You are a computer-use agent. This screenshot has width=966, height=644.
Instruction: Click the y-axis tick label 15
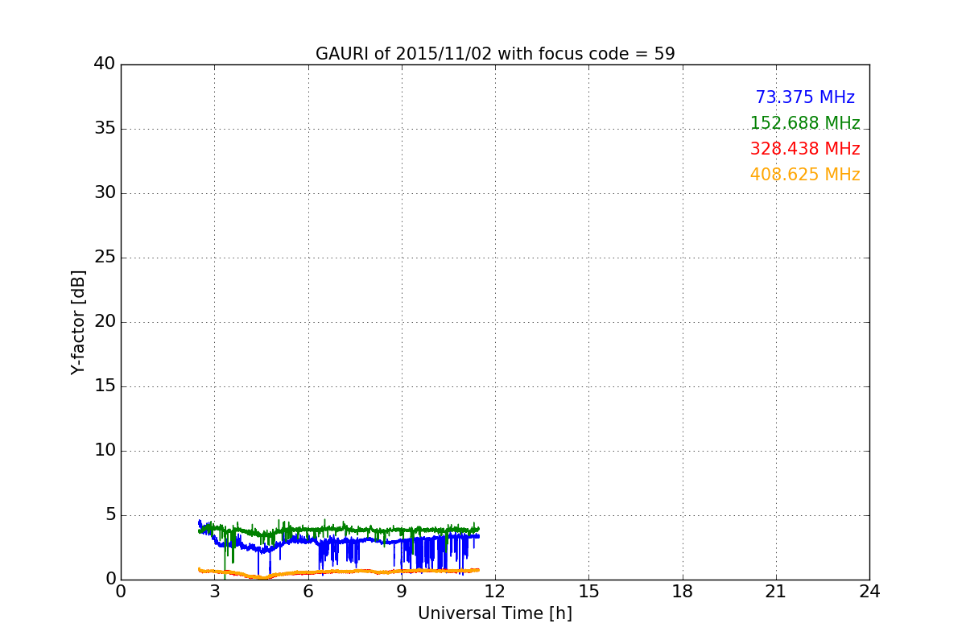click(x=105, y=386)
